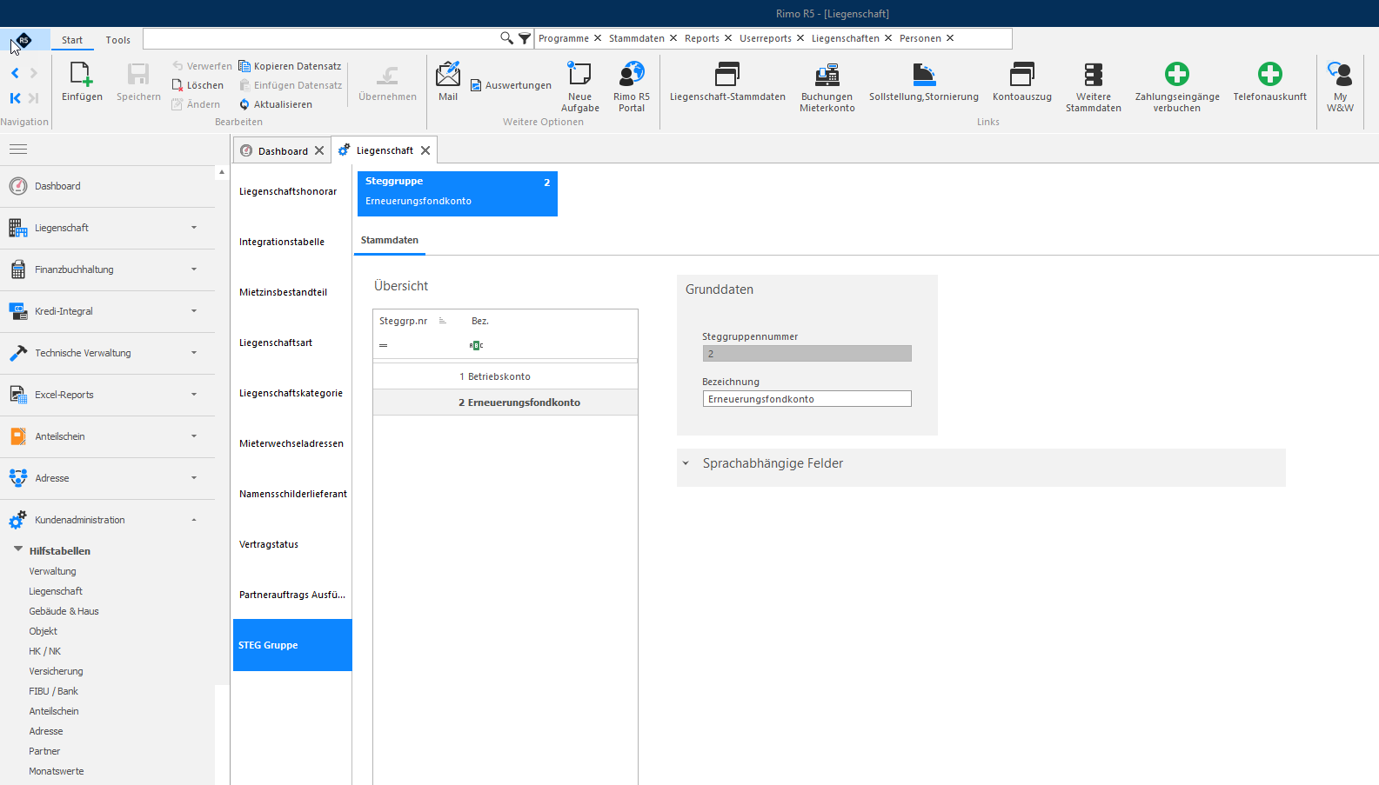Click the Einfügen new record icon
The image size is (1379, 785).
coord(82,74)
